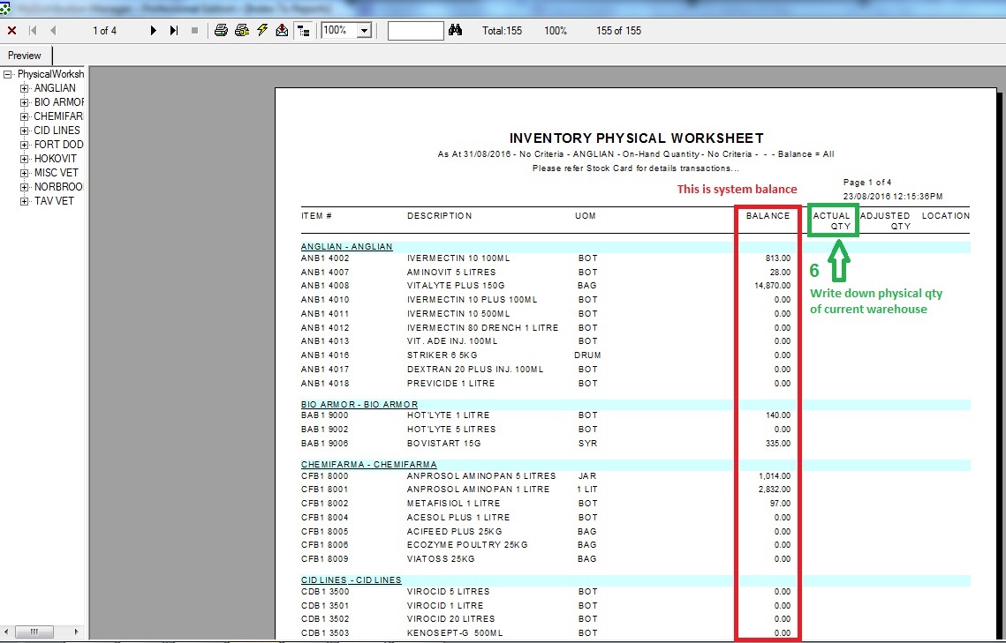
Task: Click the lightning bolt refresh icon
Action: coord(262,31)
